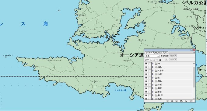Hide the 島 layer group
The height and width of the screenshot is (111, 207).
click(x=146, y=78)
